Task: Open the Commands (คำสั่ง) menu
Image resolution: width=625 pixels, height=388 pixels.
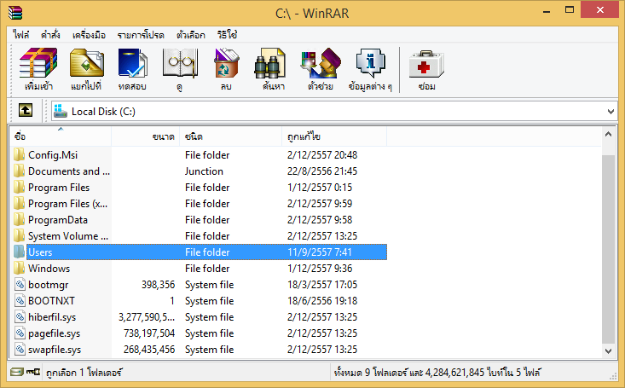Action: 50,35
